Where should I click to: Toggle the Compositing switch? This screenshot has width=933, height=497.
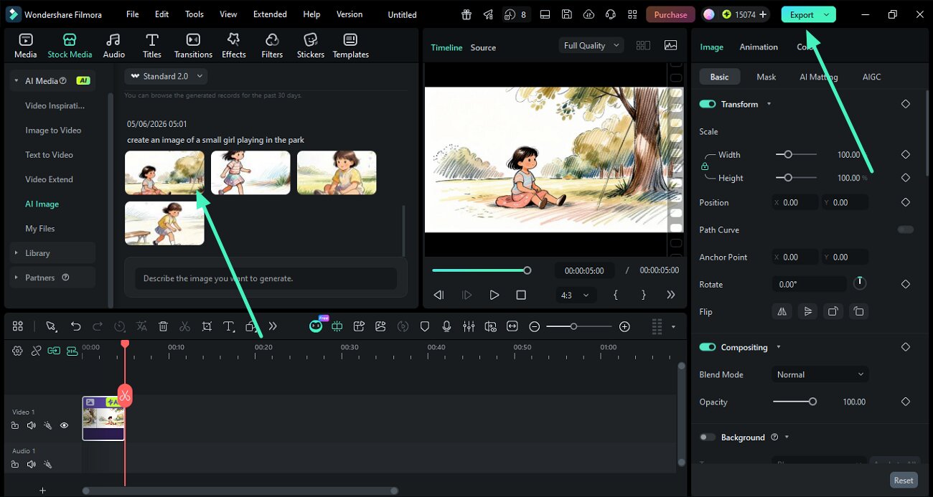(708, 347)
